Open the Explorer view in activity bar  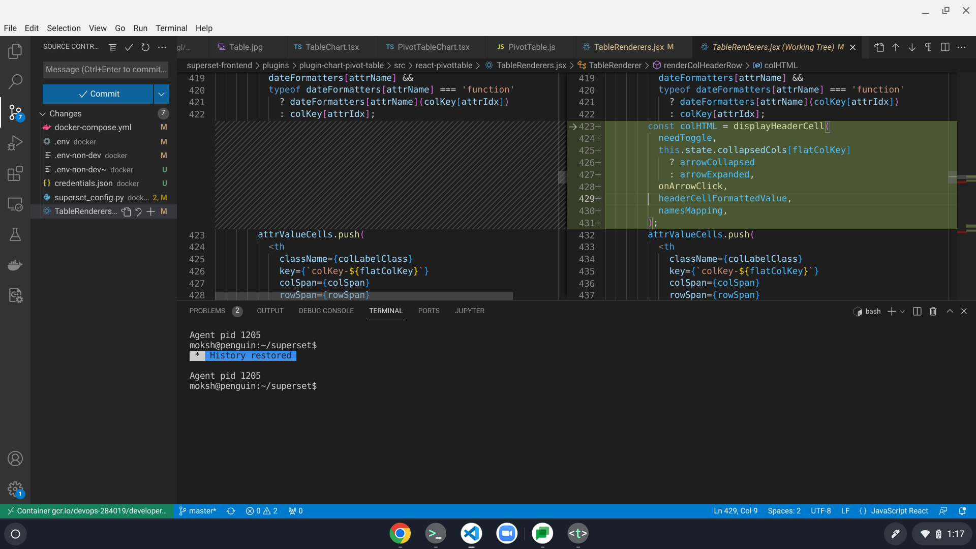[15, 51]
